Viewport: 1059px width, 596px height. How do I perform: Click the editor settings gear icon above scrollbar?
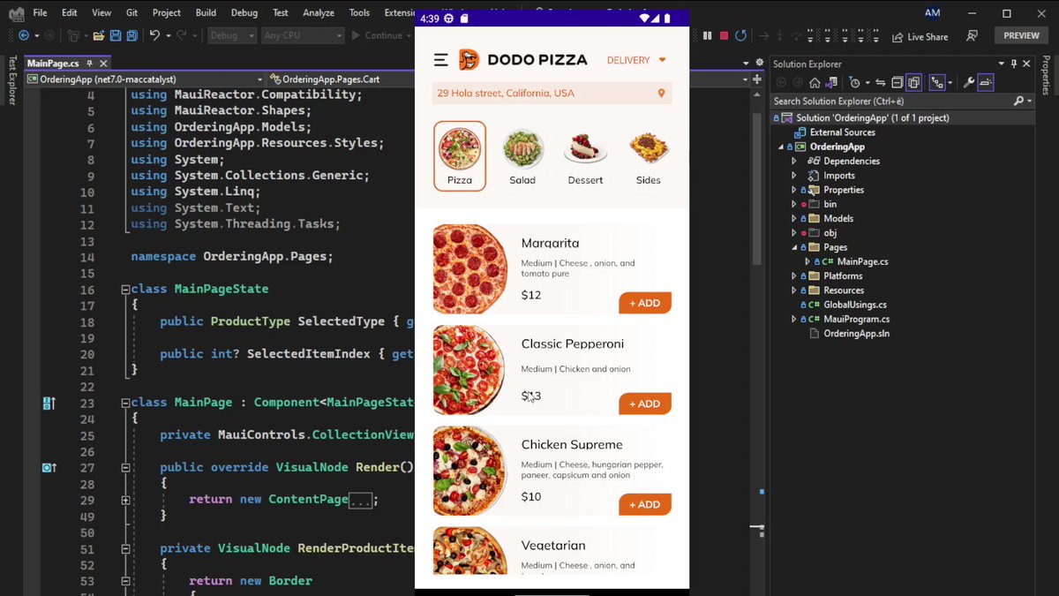pos(759,63)
